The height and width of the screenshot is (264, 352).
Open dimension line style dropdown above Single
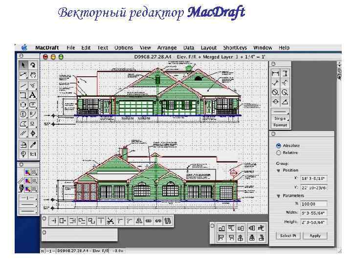click(x=280, y=111)
